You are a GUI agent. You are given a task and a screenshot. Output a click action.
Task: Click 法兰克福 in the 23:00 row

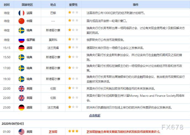click(x=53, y=107)
